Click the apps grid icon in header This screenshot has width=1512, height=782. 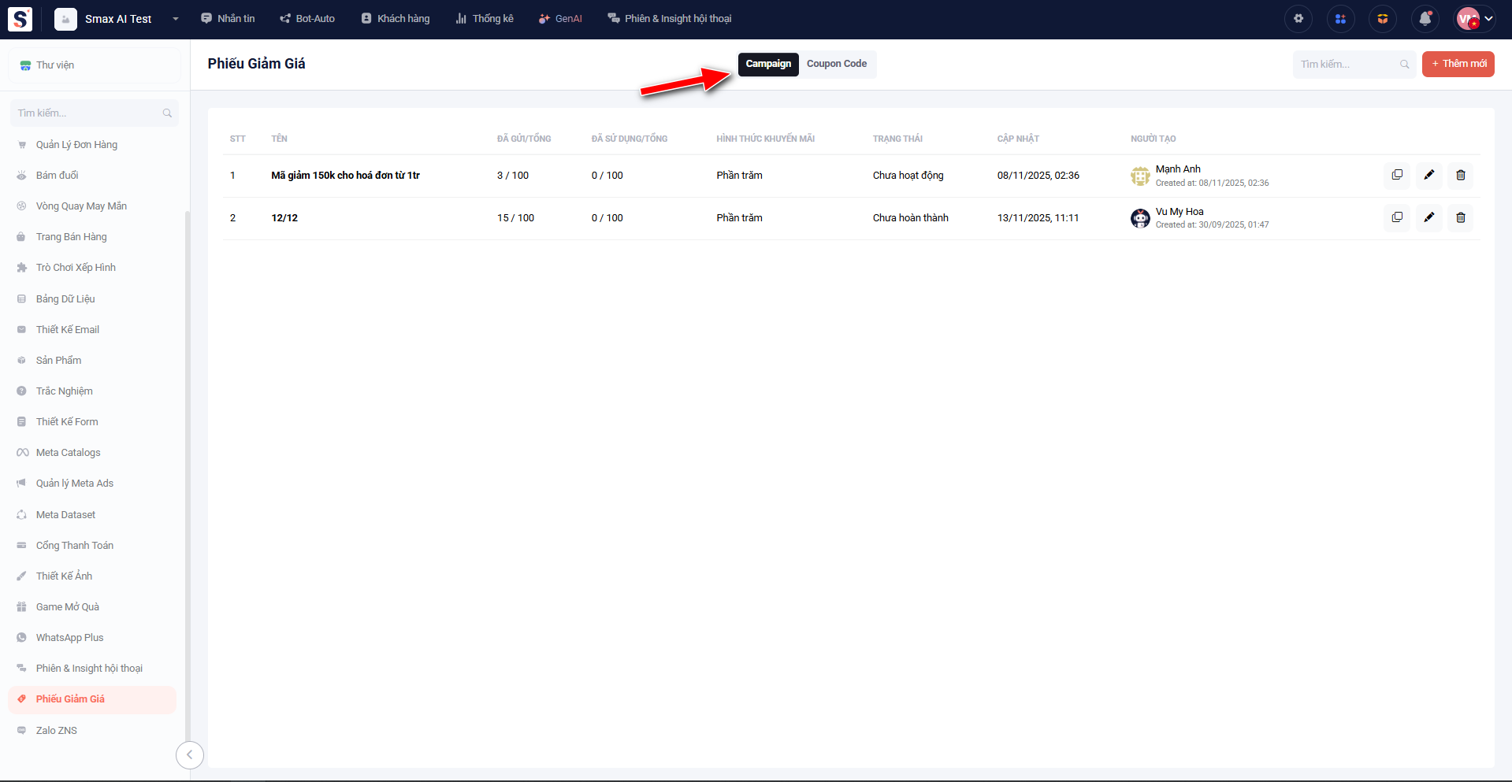(1340, 19)
